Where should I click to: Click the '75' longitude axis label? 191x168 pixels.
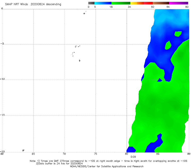click(95, 154)
